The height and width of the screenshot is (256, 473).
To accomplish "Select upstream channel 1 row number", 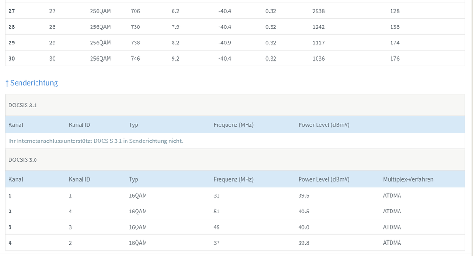I will click(10, 195).
